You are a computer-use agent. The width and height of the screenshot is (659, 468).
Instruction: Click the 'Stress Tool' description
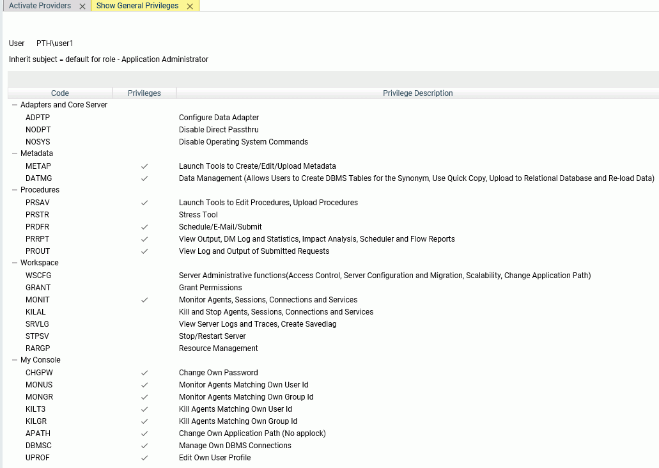198,215
